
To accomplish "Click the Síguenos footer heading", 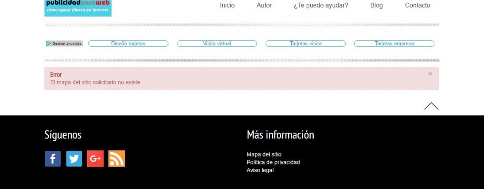I will click(x=63, y=135).
